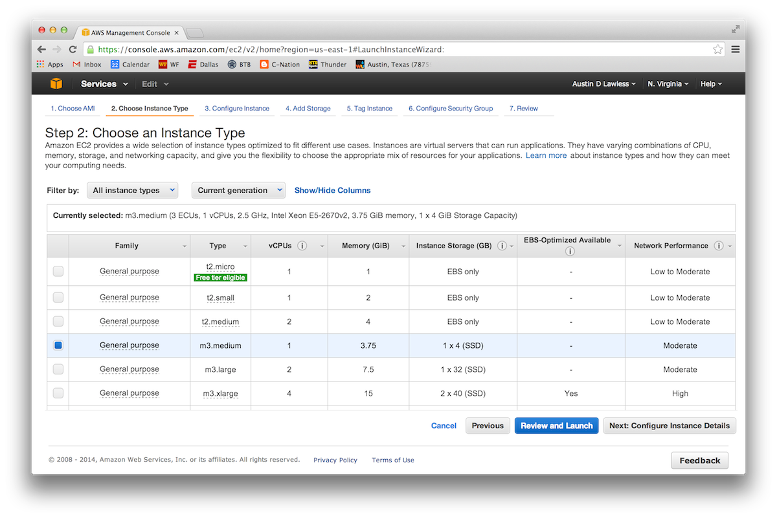The width and height of the screenshot is (777, 518).
Task: Show info for the vCPUs column
Action: pos(302,246)
